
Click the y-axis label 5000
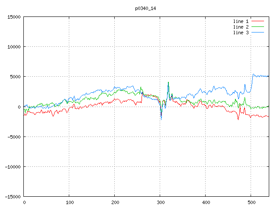16,77
